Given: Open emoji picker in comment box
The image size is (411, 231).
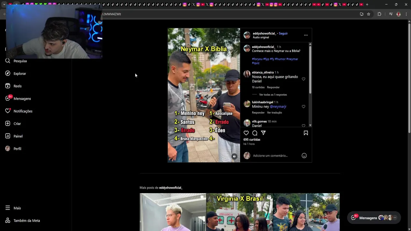Looking at the screenshot, I should coord(304,156).
